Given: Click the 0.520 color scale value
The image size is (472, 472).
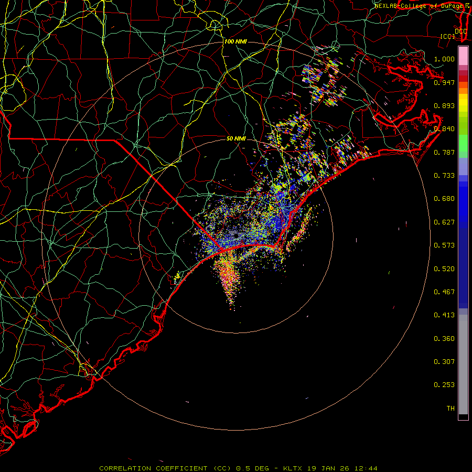Looking at the screenshot, I should tap(444, 269).
